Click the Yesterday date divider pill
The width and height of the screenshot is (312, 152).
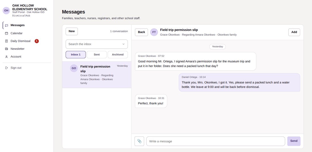218,47
